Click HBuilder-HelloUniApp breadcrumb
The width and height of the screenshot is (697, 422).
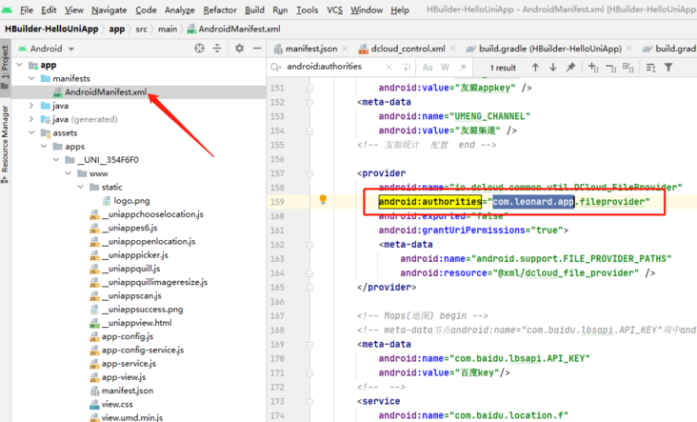point(51,29)
